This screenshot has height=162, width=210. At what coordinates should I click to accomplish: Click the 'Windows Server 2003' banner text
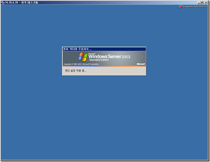(x=109, y=57)
